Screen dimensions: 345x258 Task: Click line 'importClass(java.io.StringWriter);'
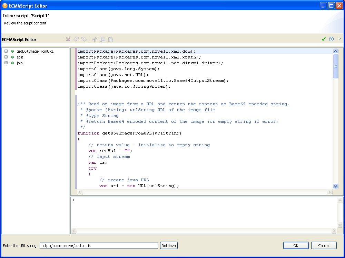point(124,86)
